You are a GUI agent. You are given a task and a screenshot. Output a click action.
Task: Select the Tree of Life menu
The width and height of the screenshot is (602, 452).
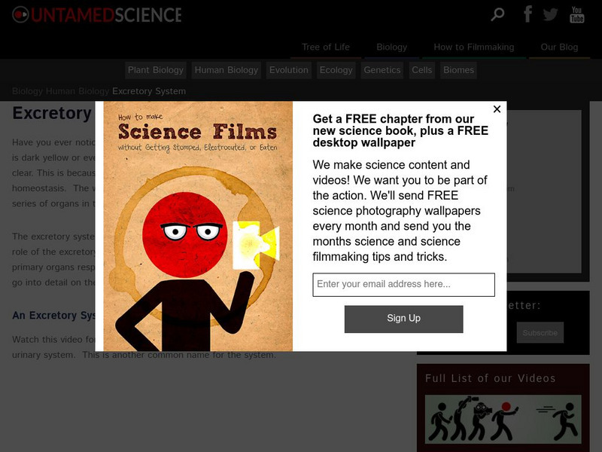[x=326, y=47]
